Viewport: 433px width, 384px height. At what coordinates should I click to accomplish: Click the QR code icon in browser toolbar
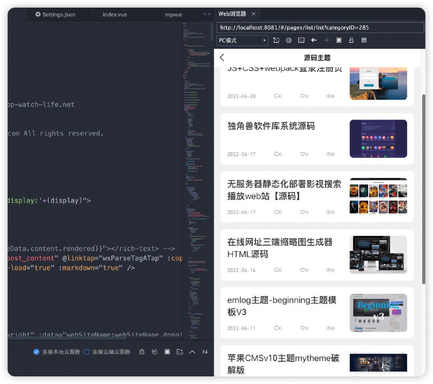coord(364,41)
